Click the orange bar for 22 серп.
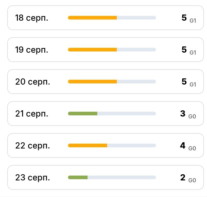This screenshot has height=197, width=207. tap(87, 145)
